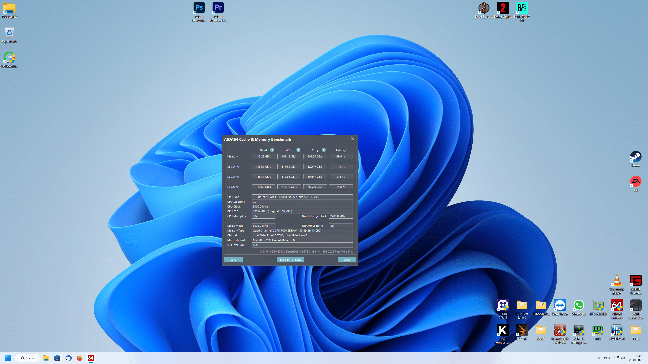Expand the system tray hidden icons chevron
Viewport: 648px width, 364px height.
(598, 358)
